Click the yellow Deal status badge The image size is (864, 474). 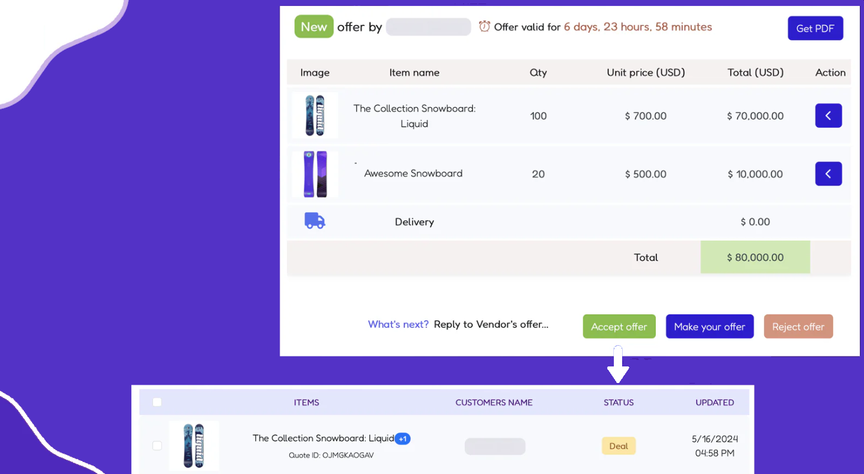(x=619, y=446)
